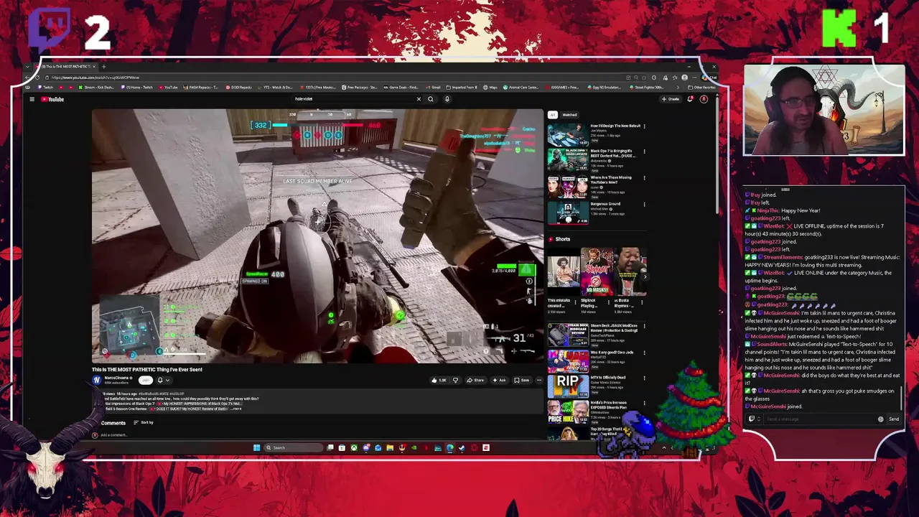919x517 pixels.
Task: Open the YouTube account avatar menu
Action: tap(704, 99)
